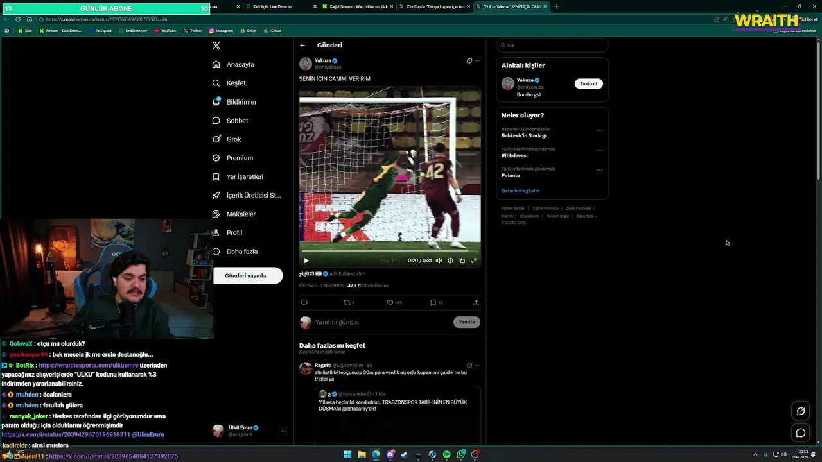Open video settings gear

tap(450, 261)
